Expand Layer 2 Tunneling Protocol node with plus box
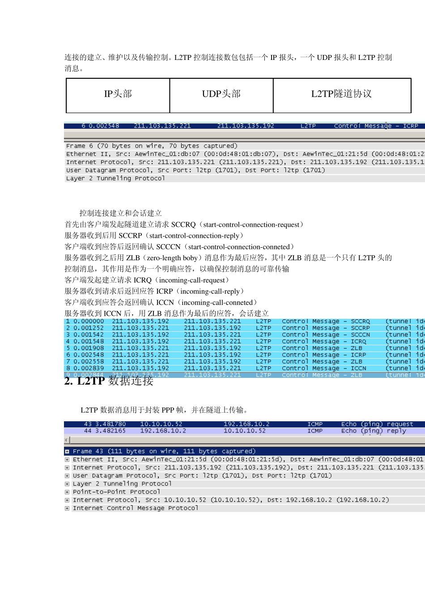The width and height of the screenshot is (425, 601). [67, 484]
